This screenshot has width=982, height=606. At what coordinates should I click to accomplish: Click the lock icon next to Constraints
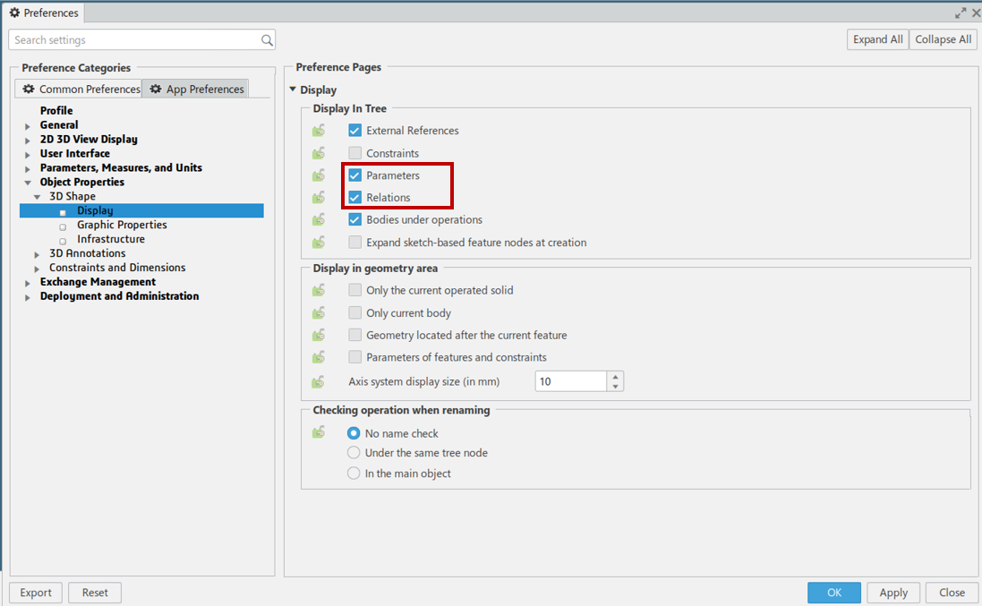(318, 154)
